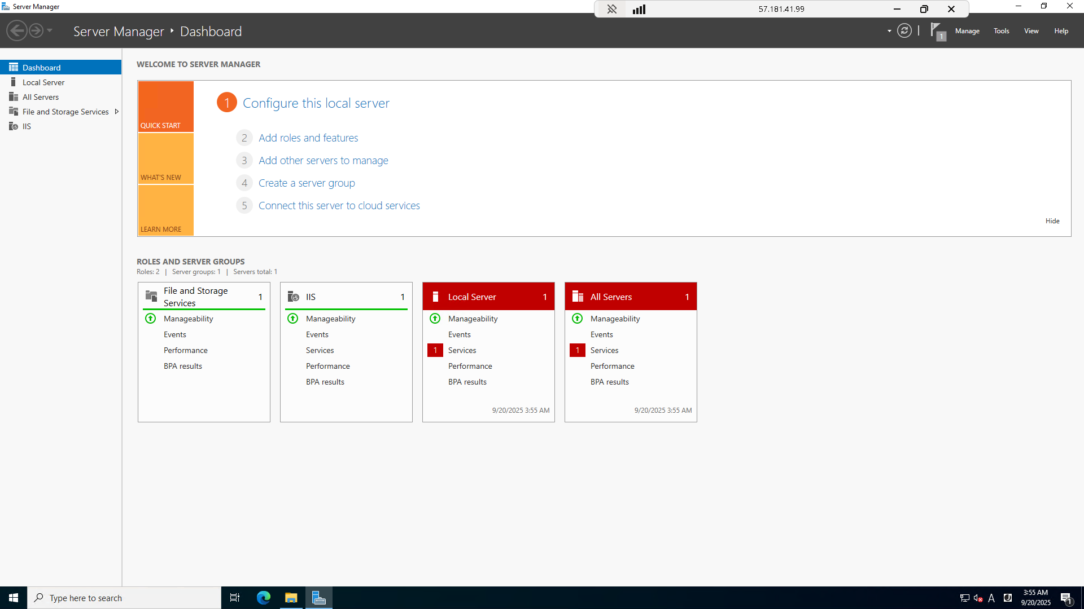1084x609 pixels.
Task: Hide the welcome tile
Action: point(1052,221)
